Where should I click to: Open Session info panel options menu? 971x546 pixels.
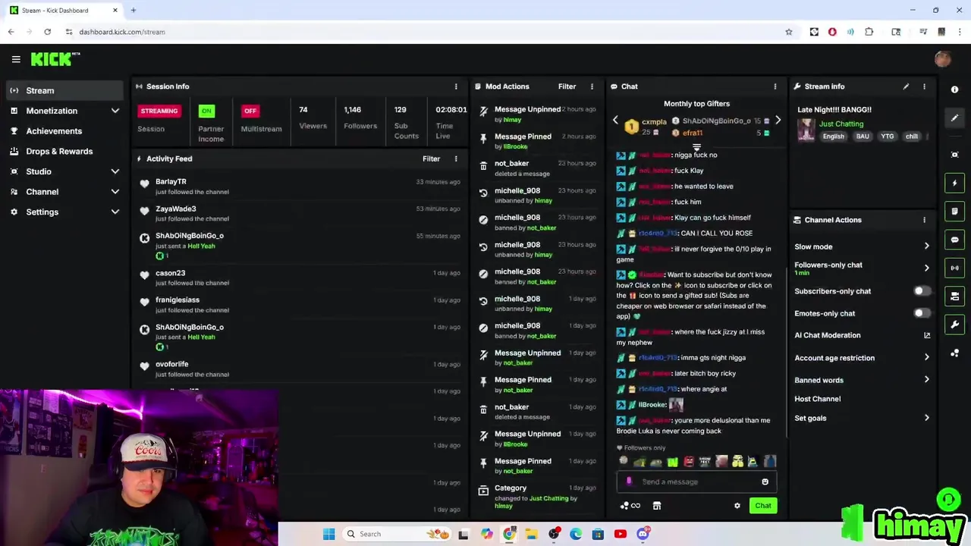click(x=456, y=86)
